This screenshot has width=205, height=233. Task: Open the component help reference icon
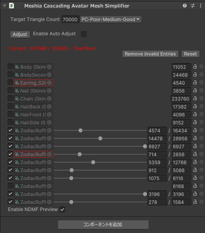click(x=185, y=6)
